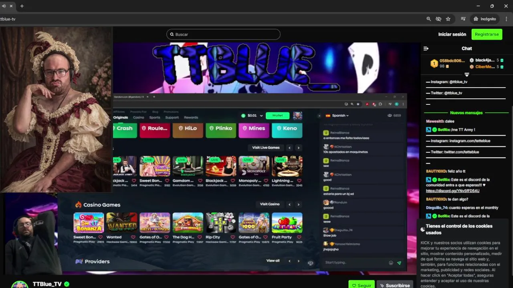
Task: Click user black4ja in leaderboard
Action: coord(485,60)
